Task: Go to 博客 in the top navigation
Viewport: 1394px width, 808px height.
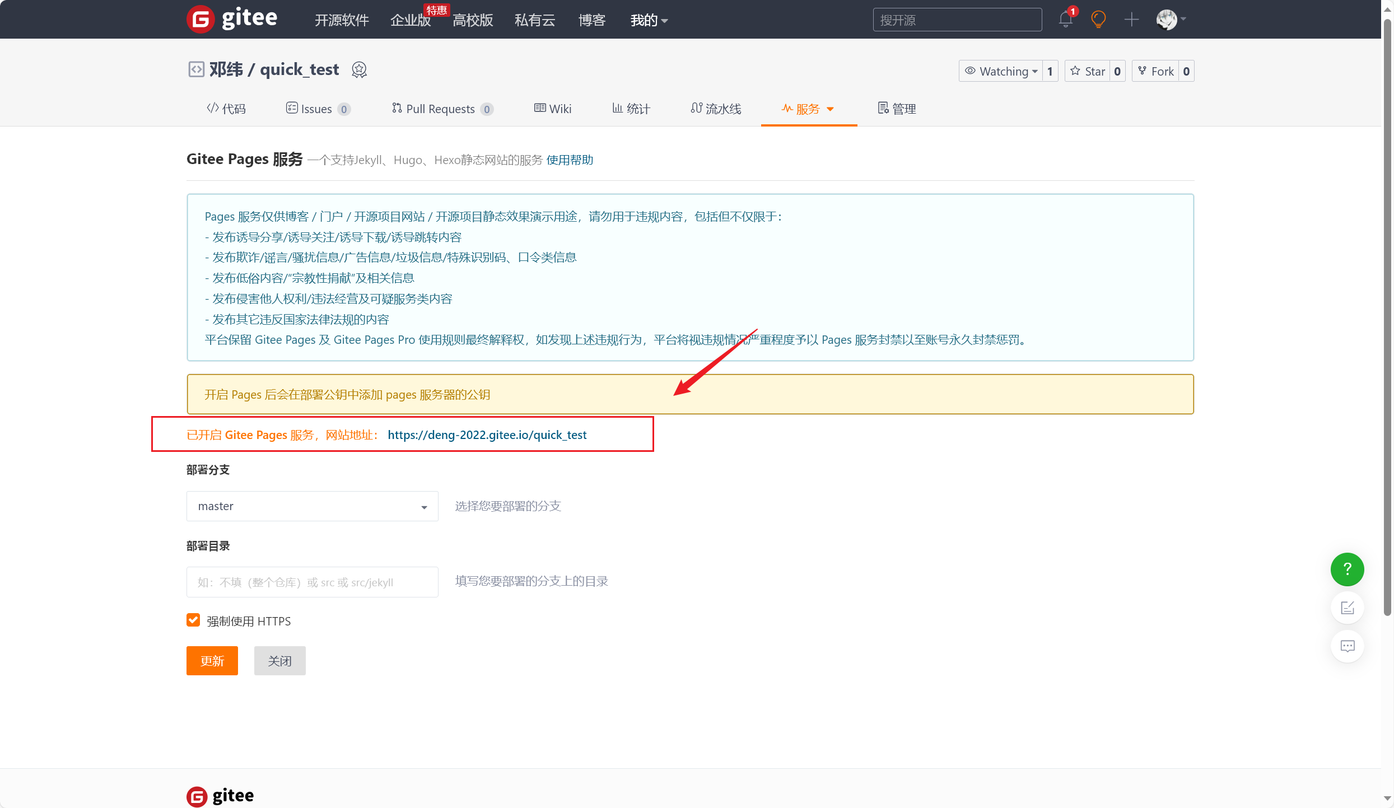Action: coord(592,20)
